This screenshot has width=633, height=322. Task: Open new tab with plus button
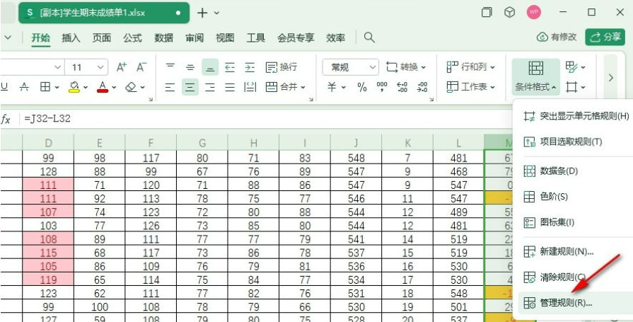point(202,13)
